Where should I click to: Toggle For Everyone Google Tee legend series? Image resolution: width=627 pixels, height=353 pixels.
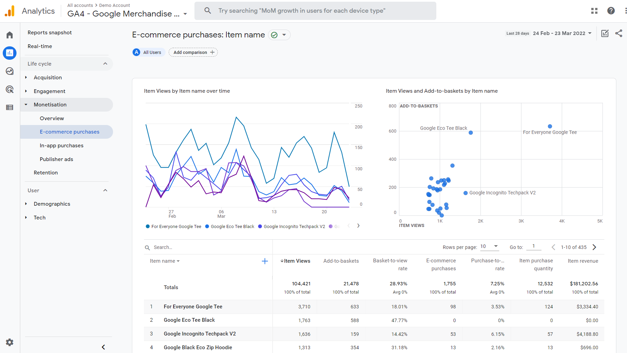[x=173, y=227]
